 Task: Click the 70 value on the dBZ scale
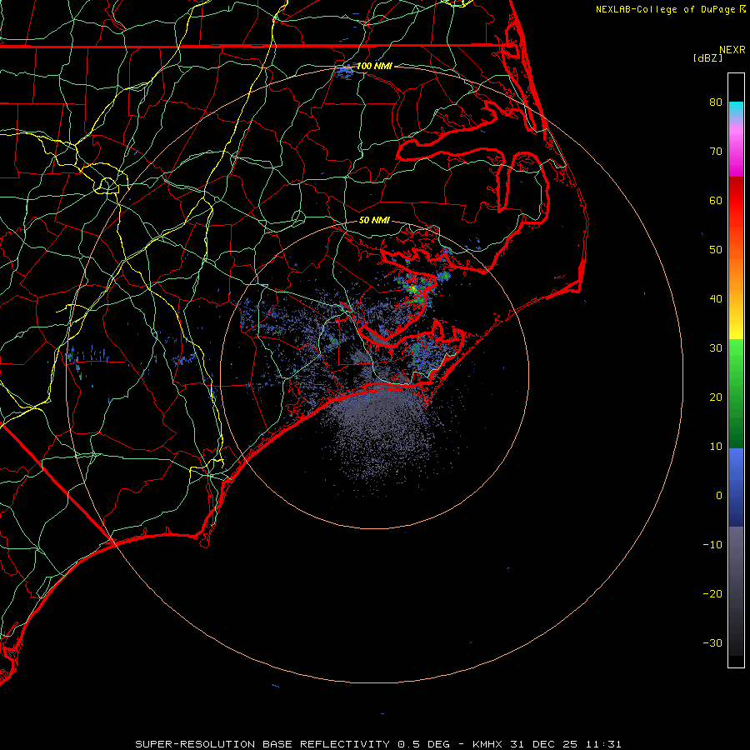tap(716, 151)
